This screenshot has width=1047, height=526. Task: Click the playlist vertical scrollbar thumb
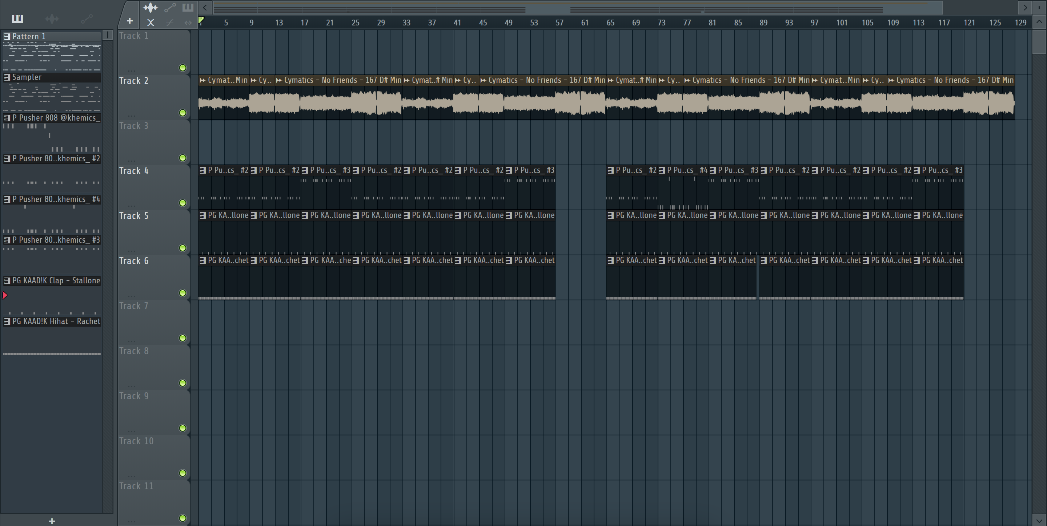(1039, 41)
